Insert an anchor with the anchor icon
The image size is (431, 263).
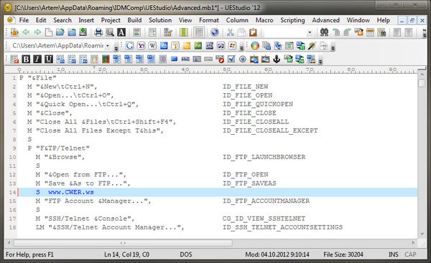coord(277,59)
